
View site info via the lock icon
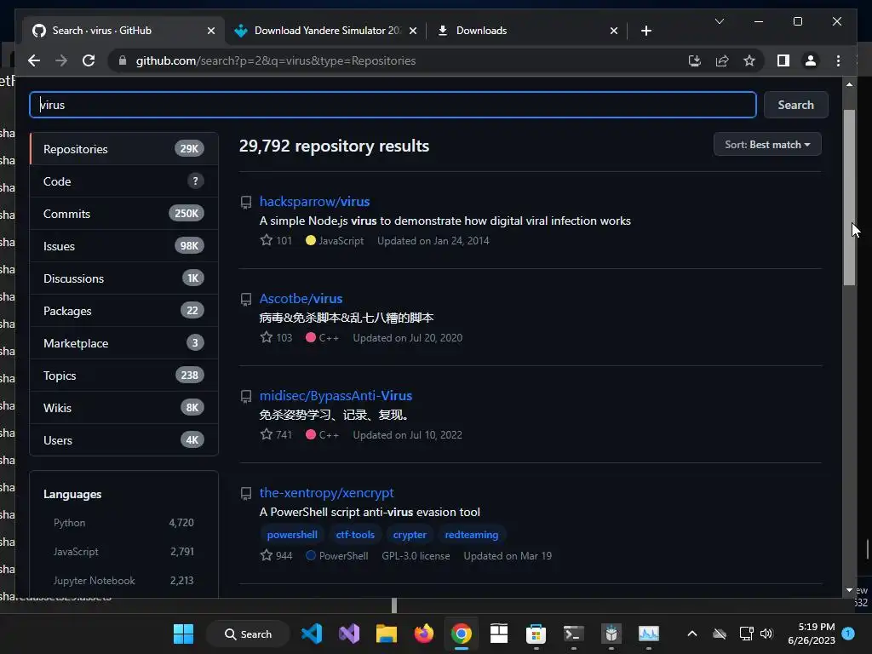123,60
